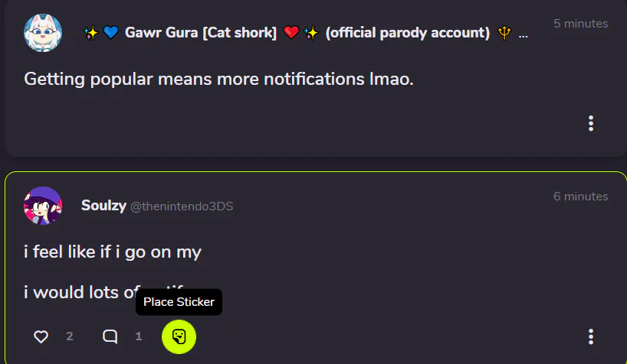Click the red heart emoji in Gura's name
The width and height of the screenshot is (627, 364).
point(291,32)
